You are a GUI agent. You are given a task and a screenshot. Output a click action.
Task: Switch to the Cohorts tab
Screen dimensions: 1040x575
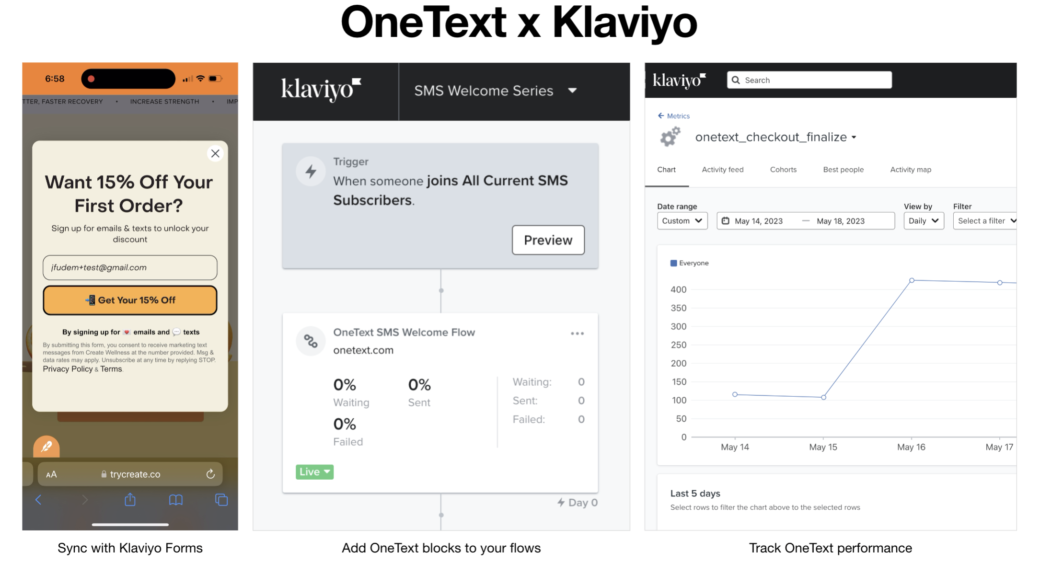point(783,170)
